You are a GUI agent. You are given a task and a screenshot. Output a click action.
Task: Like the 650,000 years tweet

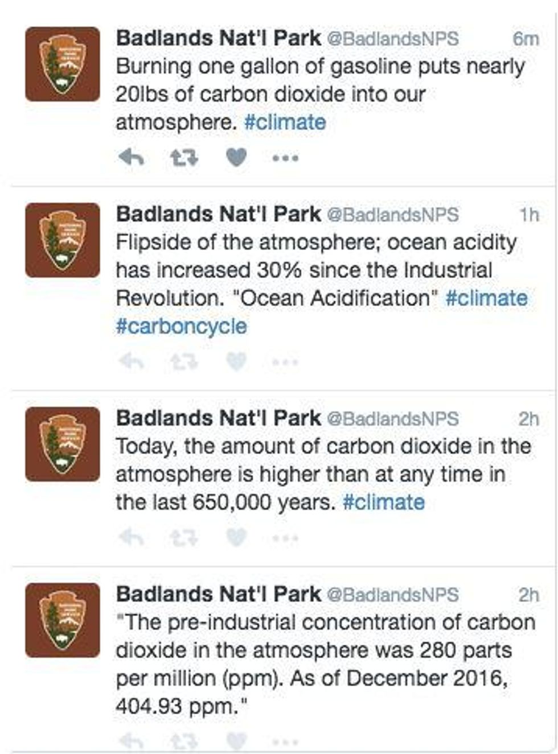(236, 537)
